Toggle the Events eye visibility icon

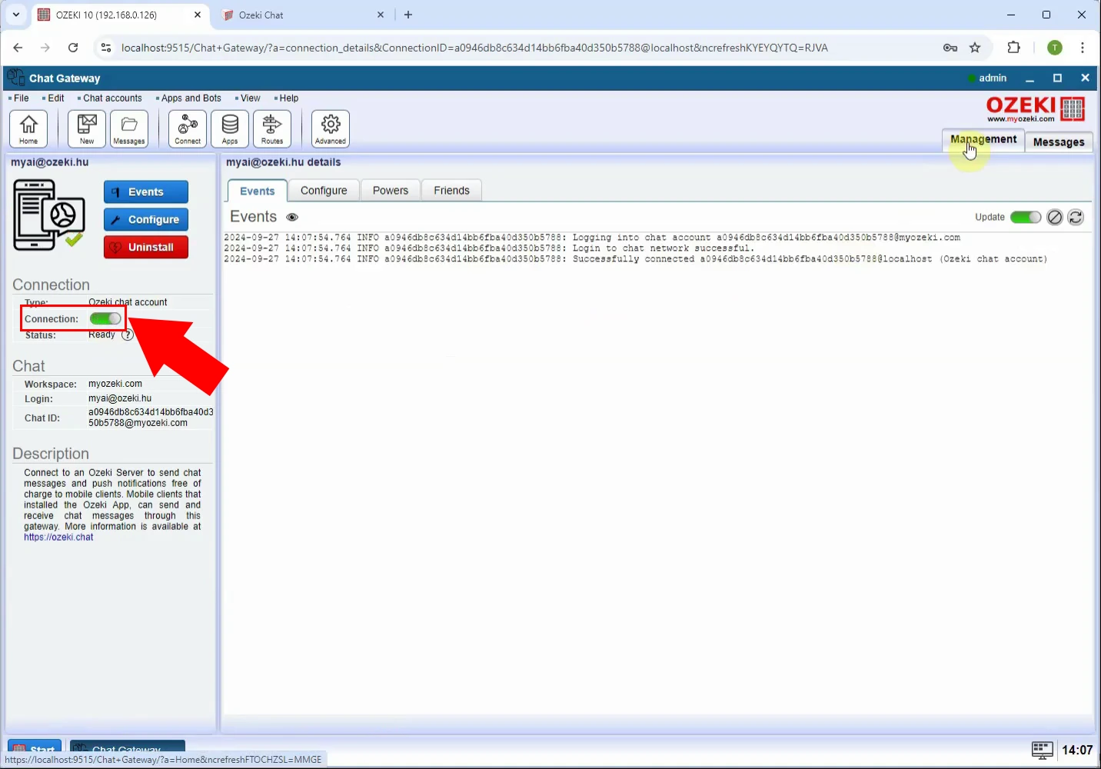[292, 218]
